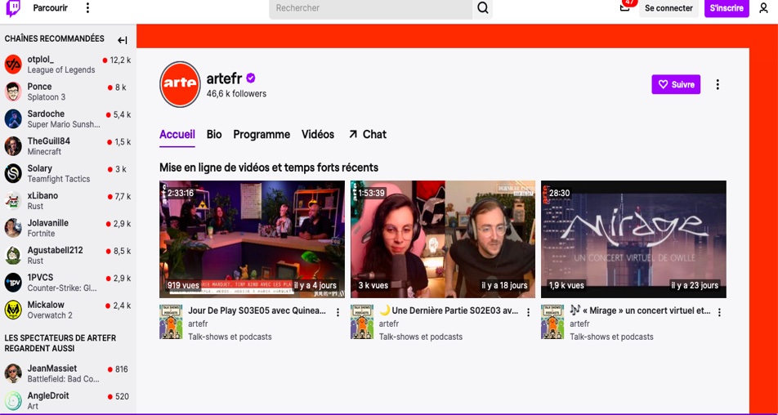Open options menu for Une Dernière Partie video
Image resolution: width=778 pixels, height=415 pixels.
(529, 312)
